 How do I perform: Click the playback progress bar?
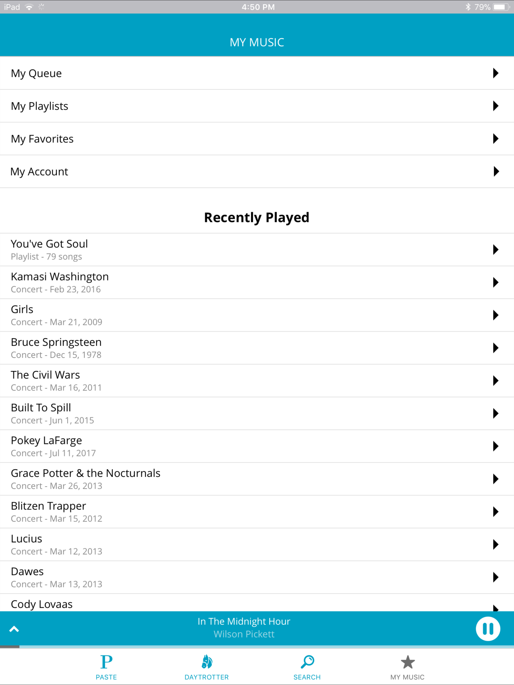coord(257,647)
